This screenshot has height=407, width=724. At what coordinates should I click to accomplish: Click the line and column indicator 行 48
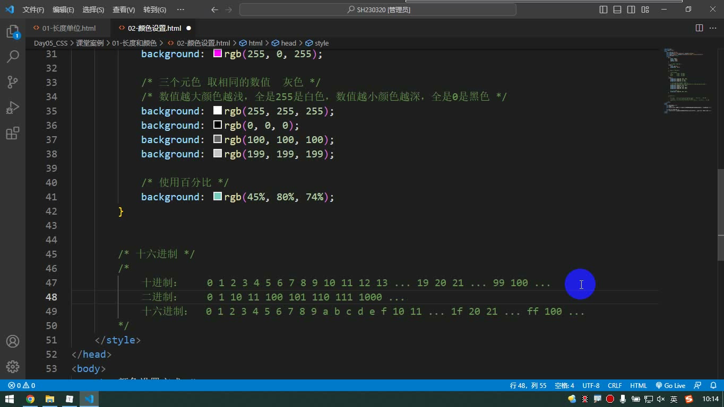pos(528,385)
